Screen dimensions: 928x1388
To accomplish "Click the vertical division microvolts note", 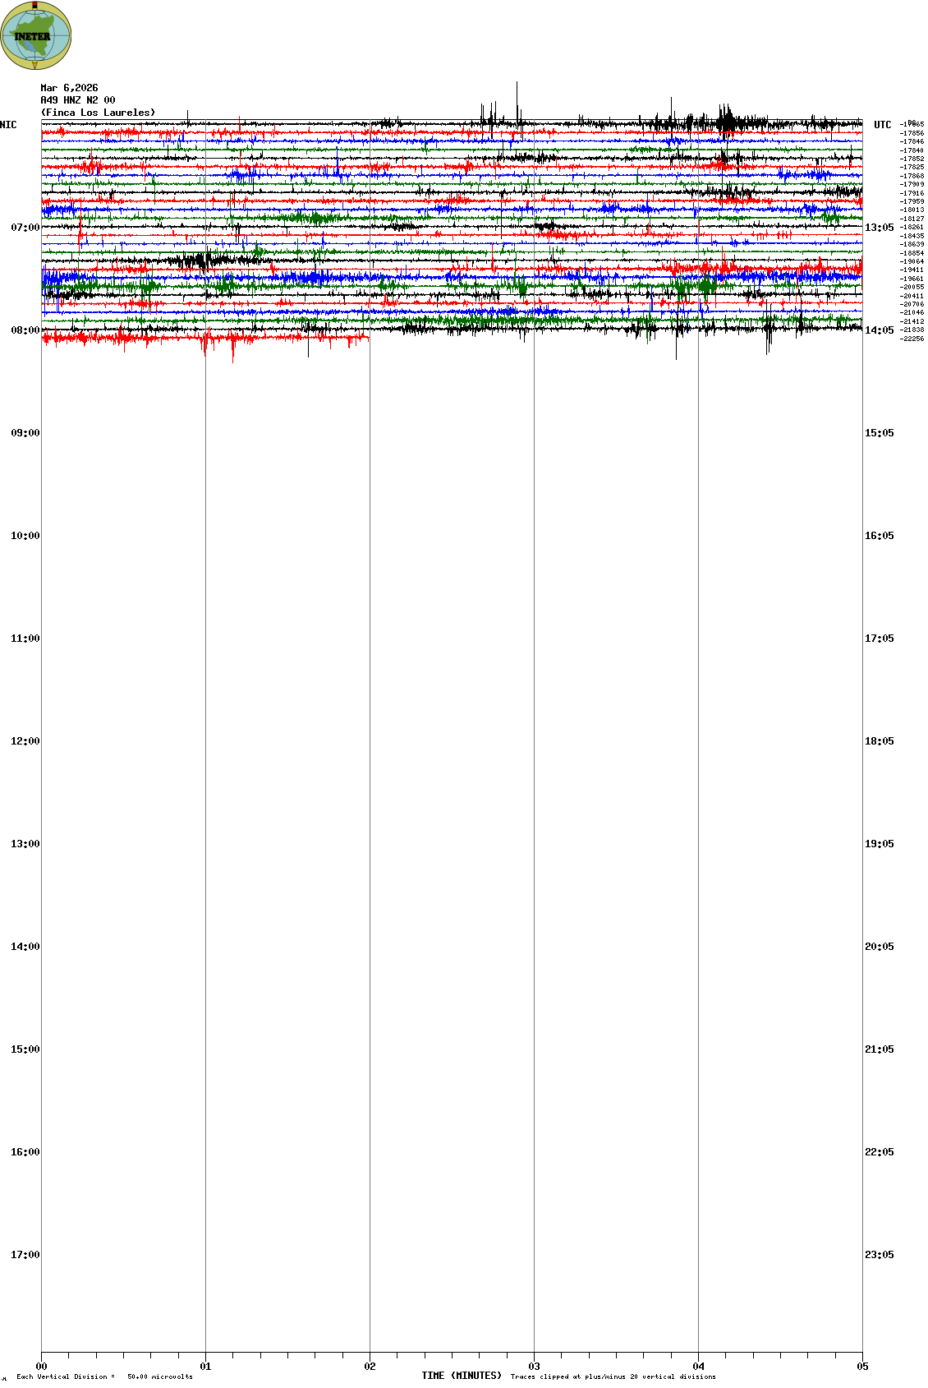I will tap(104, 1376).
